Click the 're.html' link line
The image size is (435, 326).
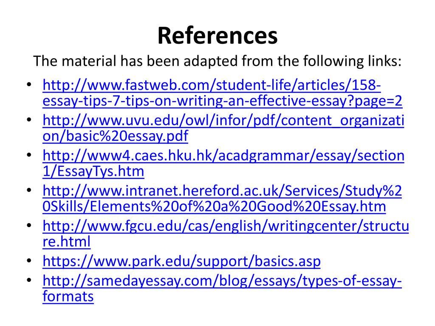(67, 242)
